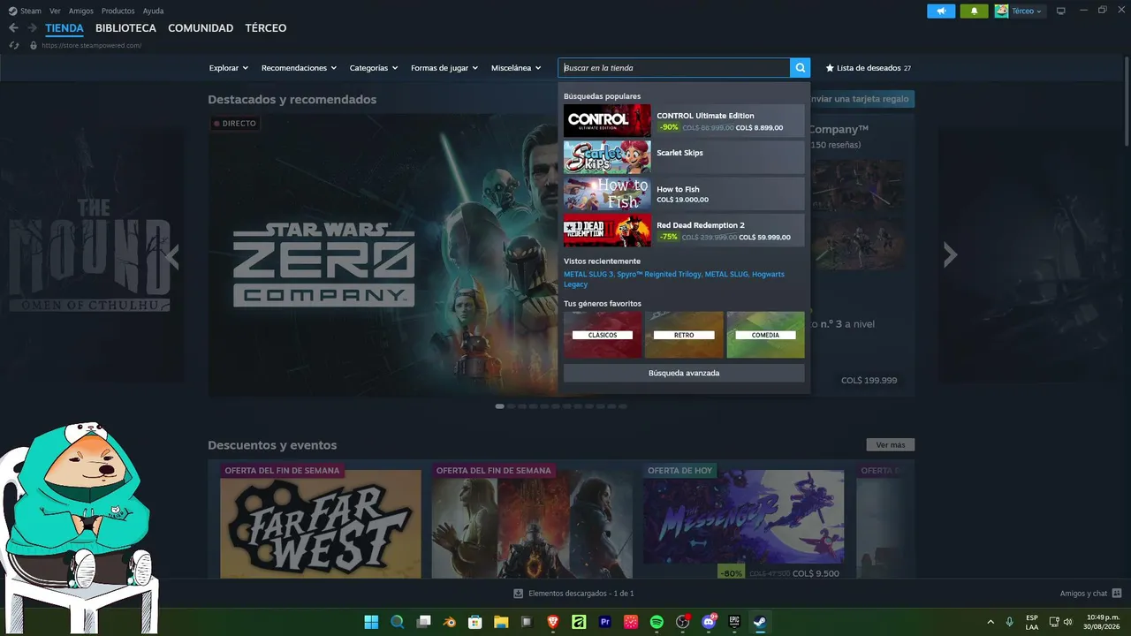1131x636 pixels.
Task: Select the RETRO genre tile
Action: [684, 335]
